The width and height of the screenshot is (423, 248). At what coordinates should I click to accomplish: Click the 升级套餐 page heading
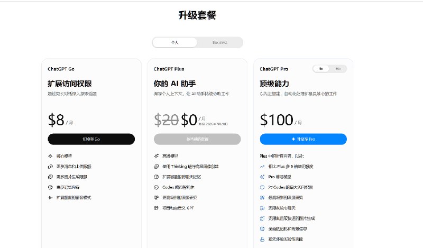coord(197,15)
